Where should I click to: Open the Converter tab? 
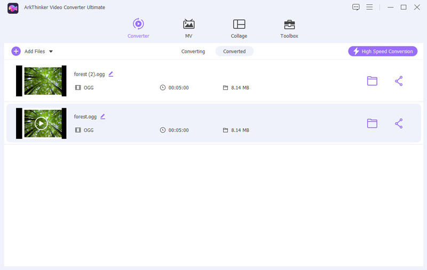pos(138,29)
